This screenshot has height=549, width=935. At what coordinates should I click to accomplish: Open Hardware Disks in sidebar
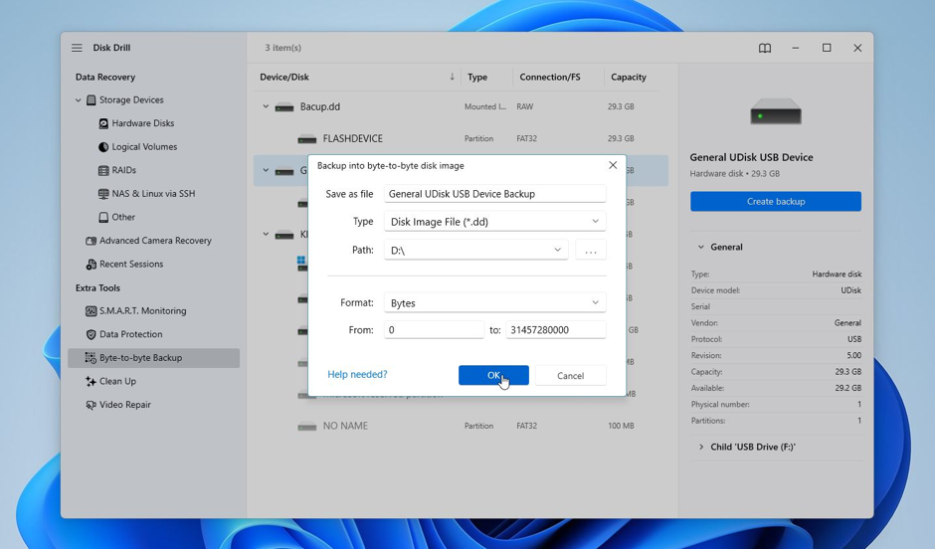(x=143, y=123)
